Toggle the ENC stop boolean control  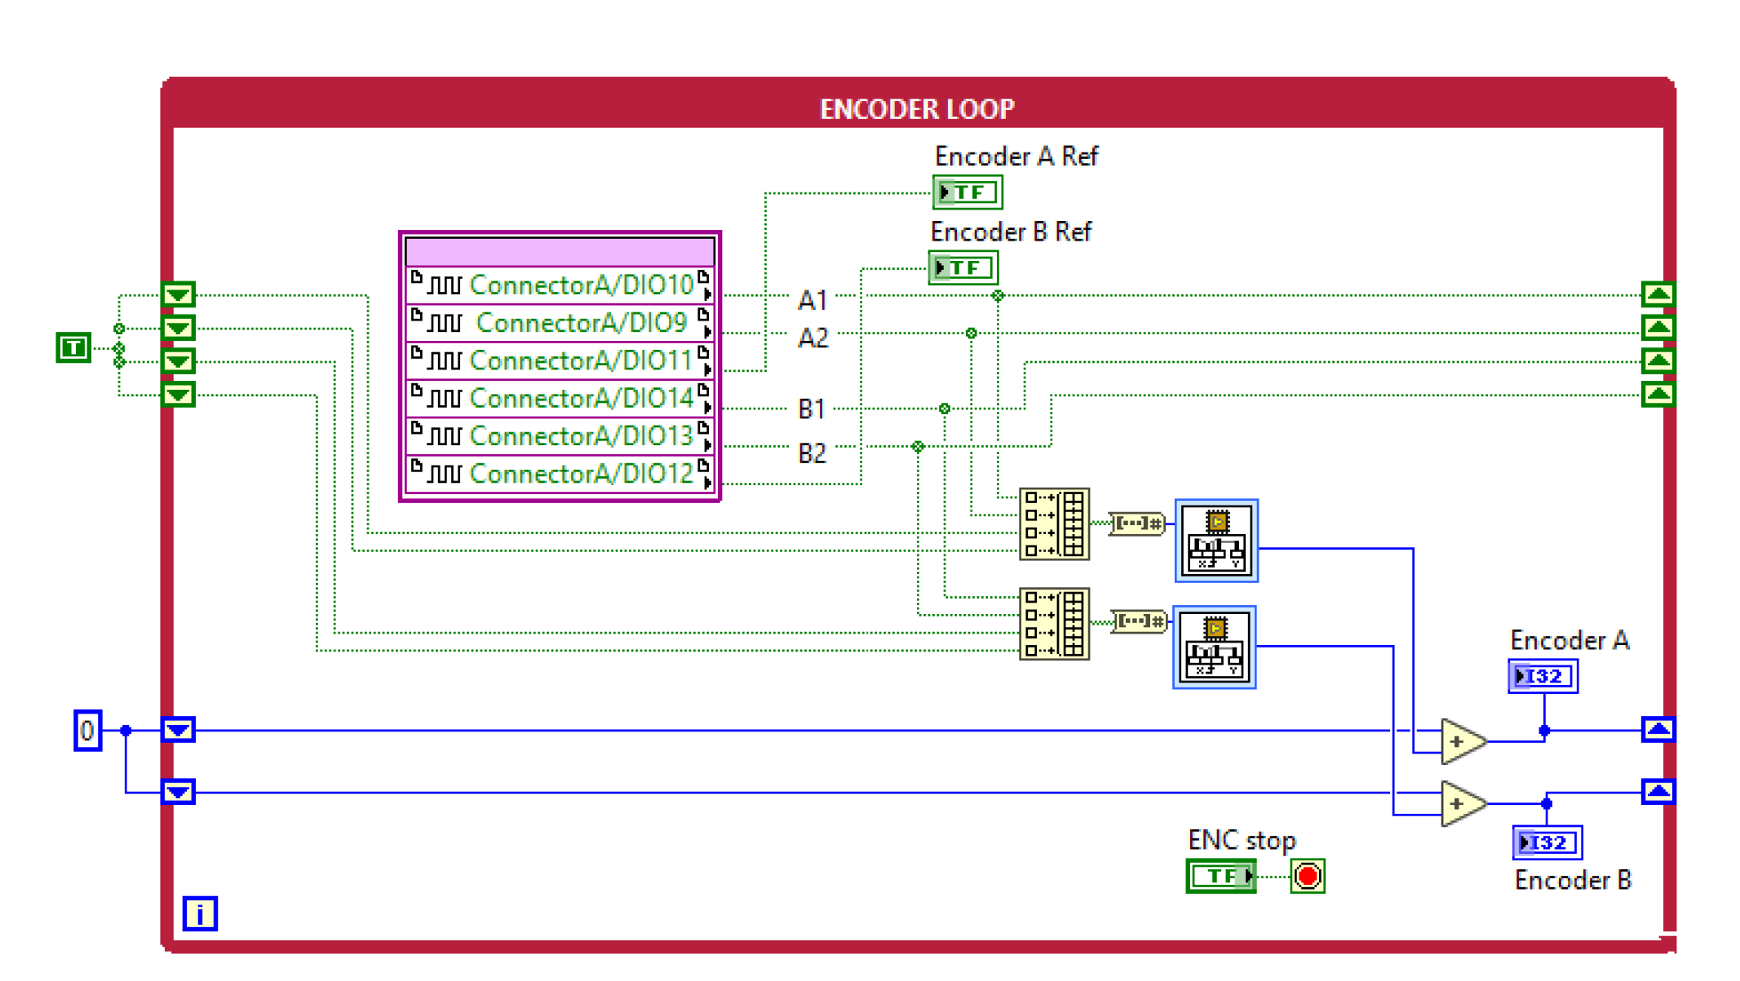1220,876
